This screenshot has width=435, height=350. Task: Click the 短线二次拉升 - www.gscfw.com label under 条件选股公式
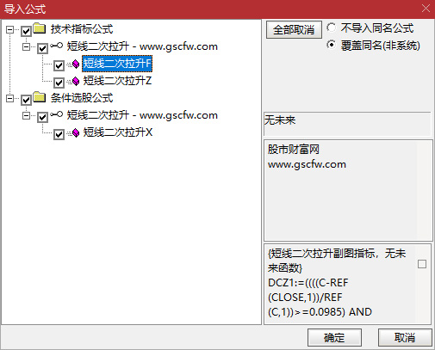click(142, 115)
